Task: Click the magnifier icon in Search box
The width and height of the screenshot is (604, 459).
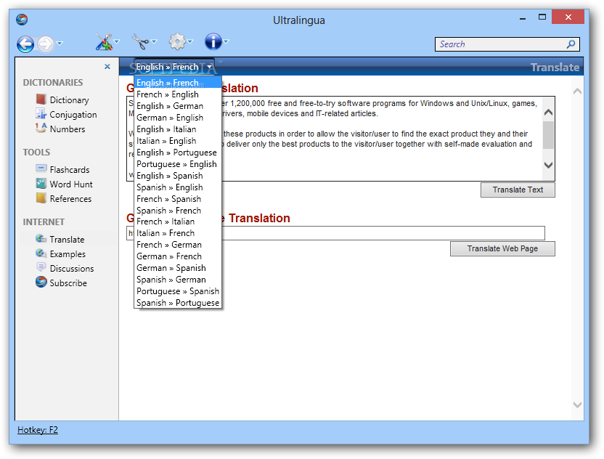Action: click(571, 44)
